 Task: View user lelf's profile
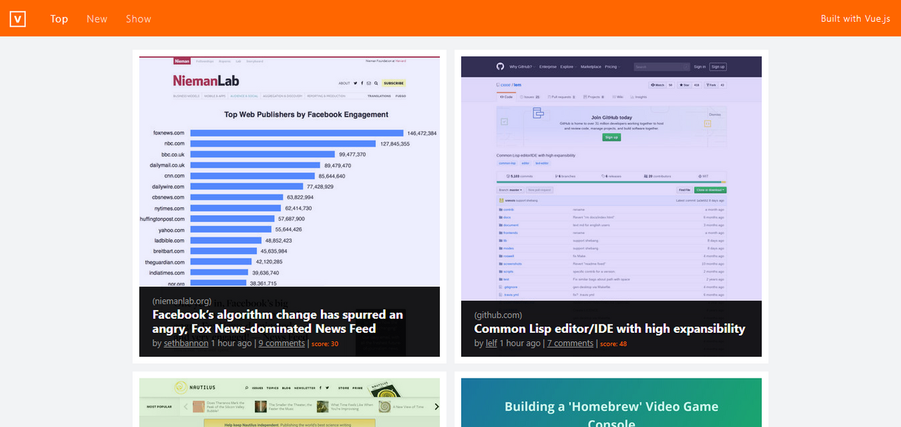491,343
